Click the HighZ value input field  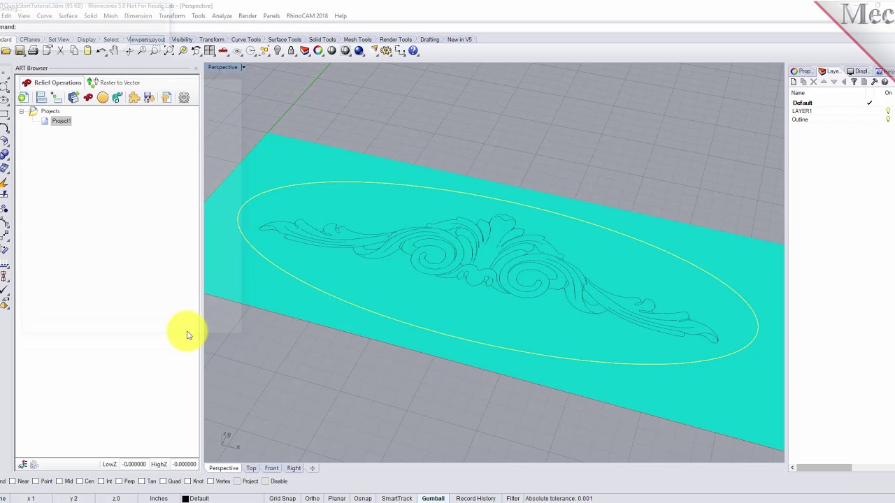185,464
